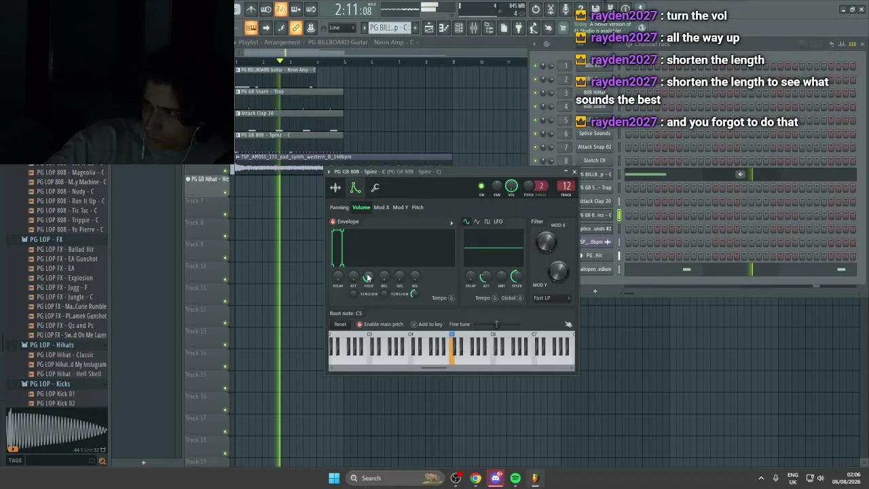Image resolution: width=869 pixels, height=489 pixels.
Task: Open the Mixer from the toolbar
Action: click(474, 28)
